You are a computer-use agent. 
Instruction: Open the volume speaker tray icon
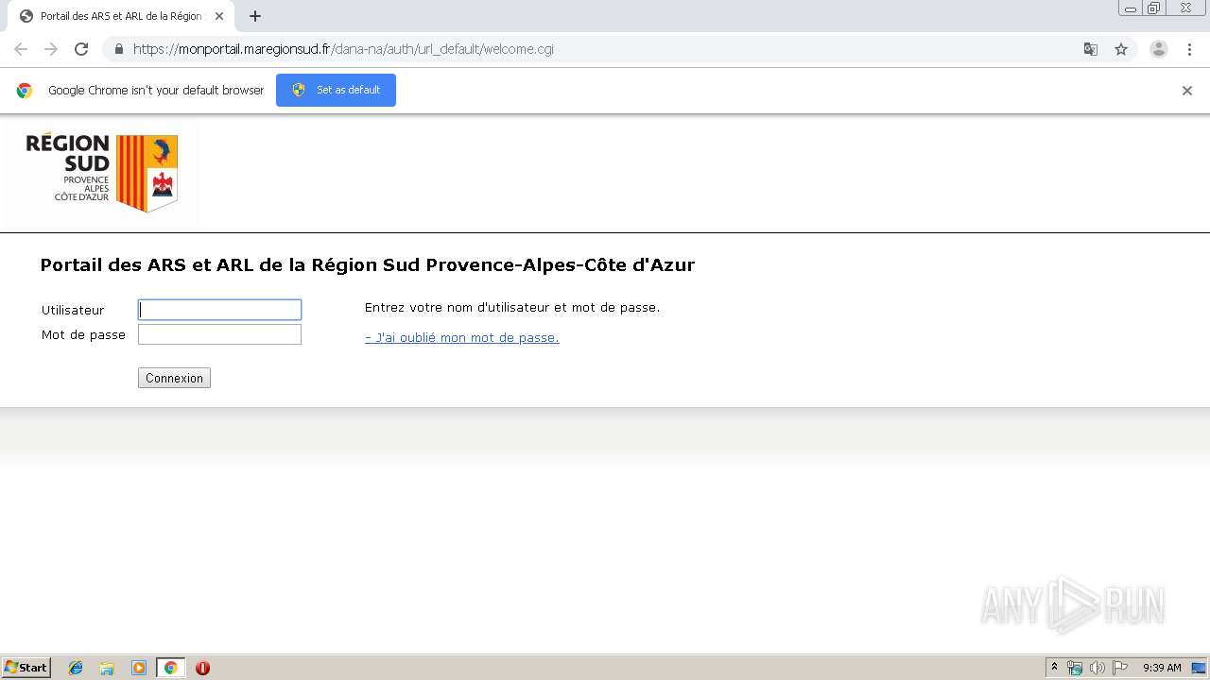click(1097, 668)
